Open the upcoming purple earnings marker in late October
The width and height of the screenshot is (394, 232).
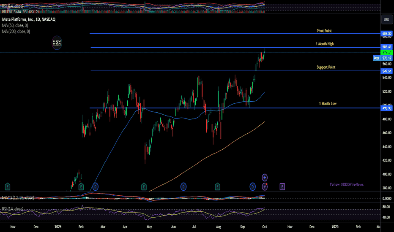282,186
